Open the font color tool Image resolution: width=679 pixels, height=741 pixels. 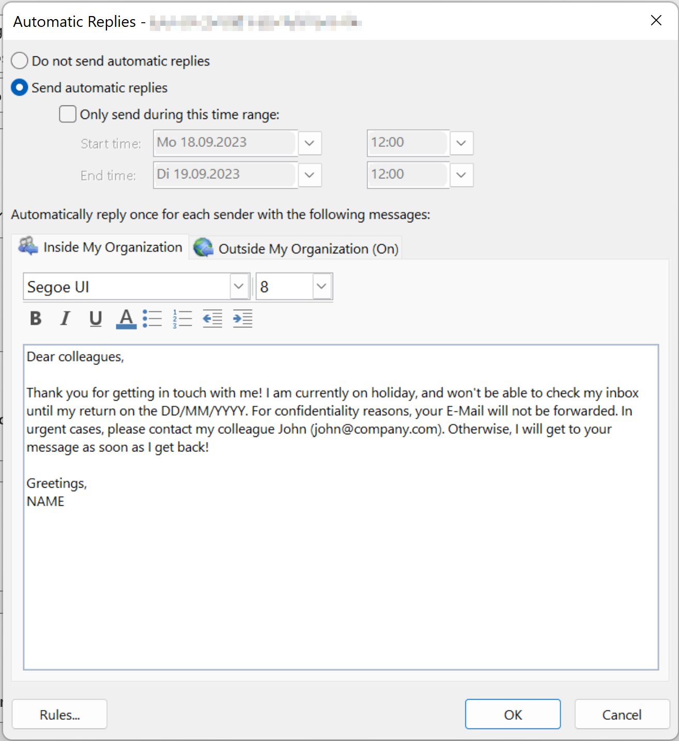[x=126, y=319]
